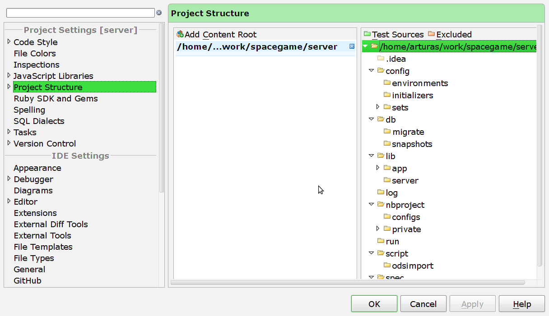Click the private folder icon
Viewport: 549px width, 316px height.
[x=387, y=229]
